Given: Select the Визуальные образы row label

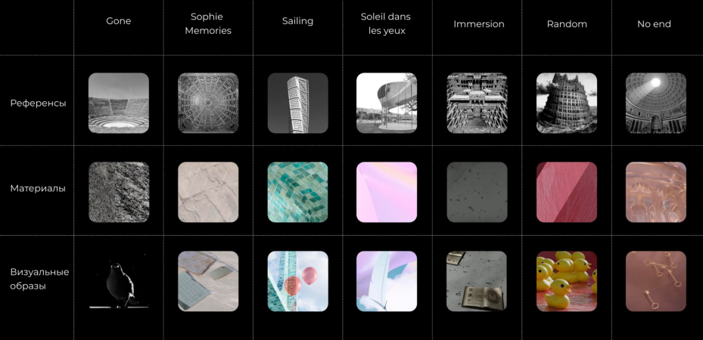Looking at the screenshot, I should [x=39, y=279].
